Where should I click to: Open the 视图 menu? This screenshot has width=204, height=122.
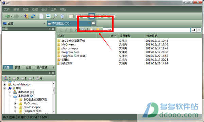coord(26,9)
